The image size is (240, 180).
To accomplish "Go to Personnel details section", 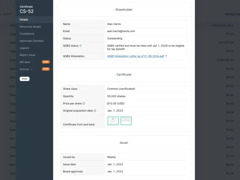I will 30,27.
